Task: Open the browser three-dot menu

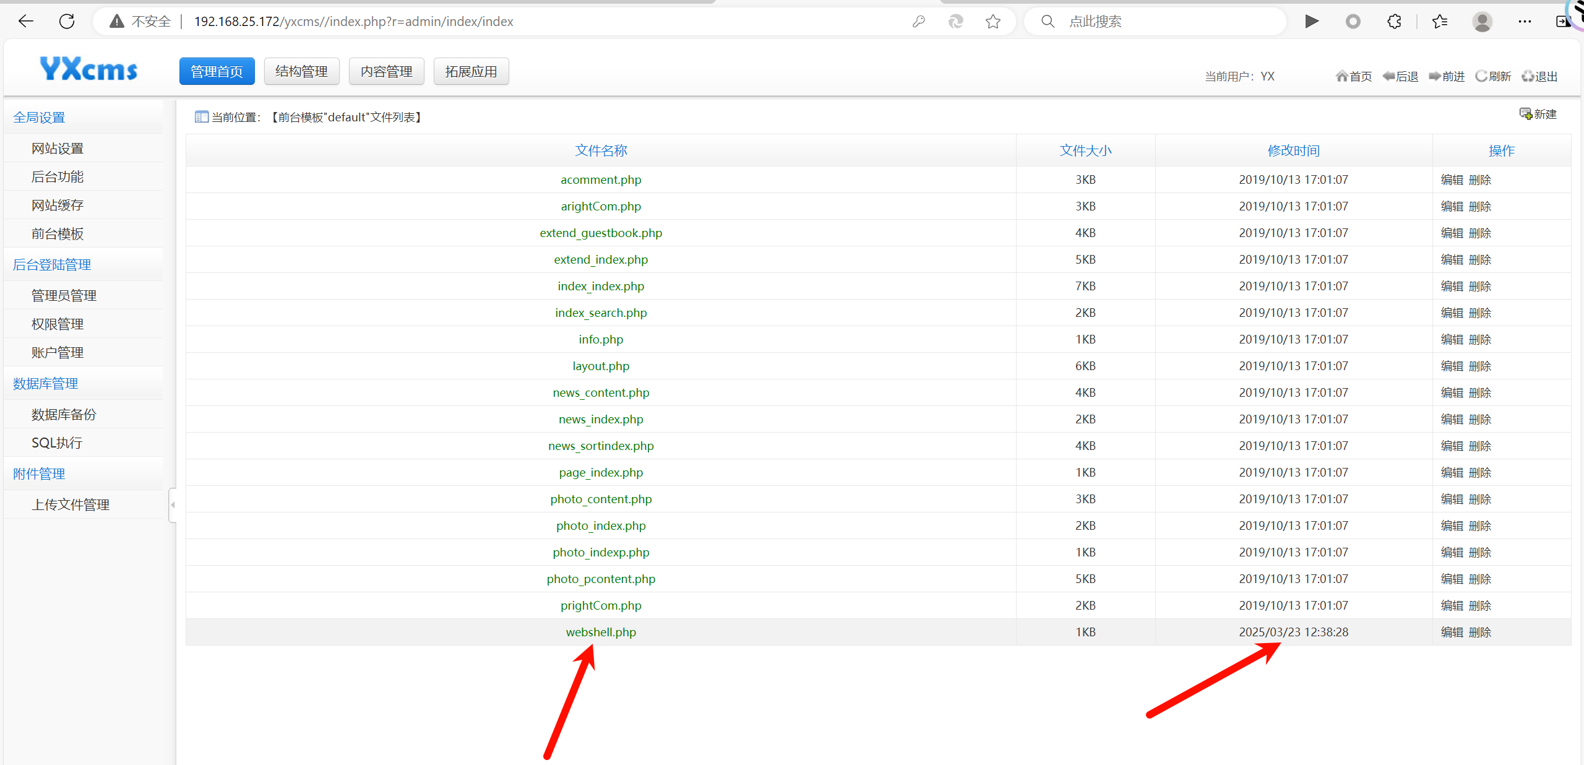Action: [x=1524, y=22]
